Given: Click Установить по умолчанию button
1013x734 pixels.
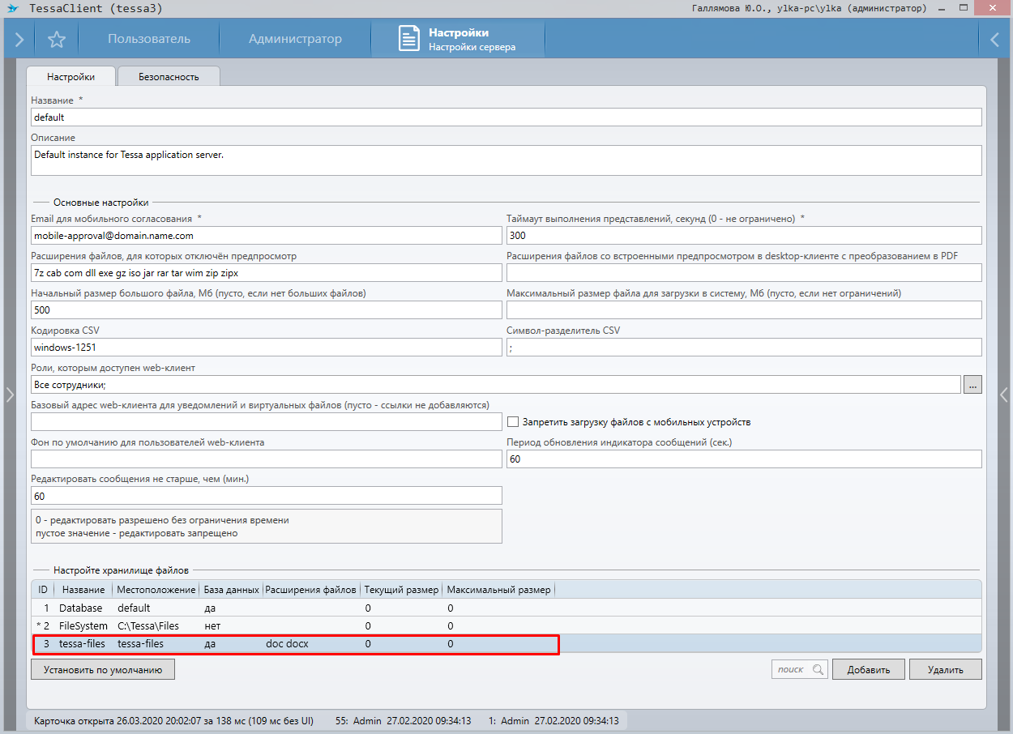Looking at the screenshot, I should coord(103,670).
